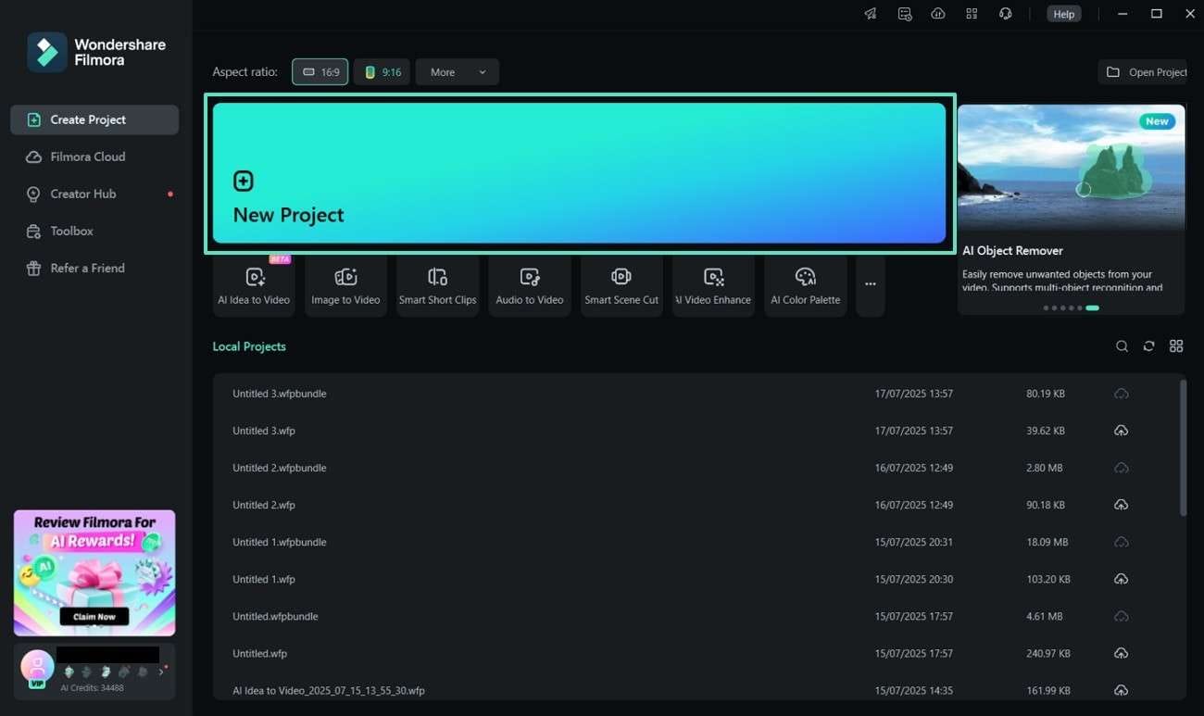Click cloud icon for Untitled.wfpbundle
This screenshot has width=1204, height=716.
[x=1121, y=616]
